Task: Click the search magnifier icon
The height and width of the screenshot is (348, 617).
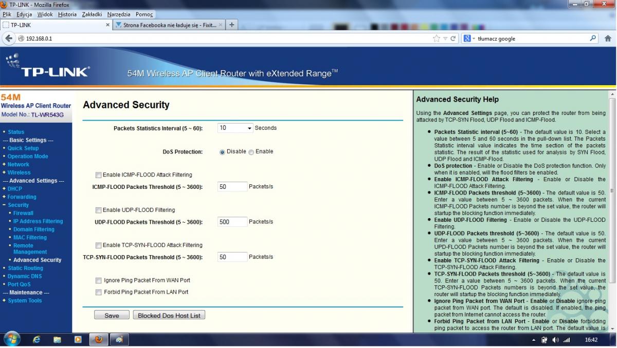Action: coord(593,38)
